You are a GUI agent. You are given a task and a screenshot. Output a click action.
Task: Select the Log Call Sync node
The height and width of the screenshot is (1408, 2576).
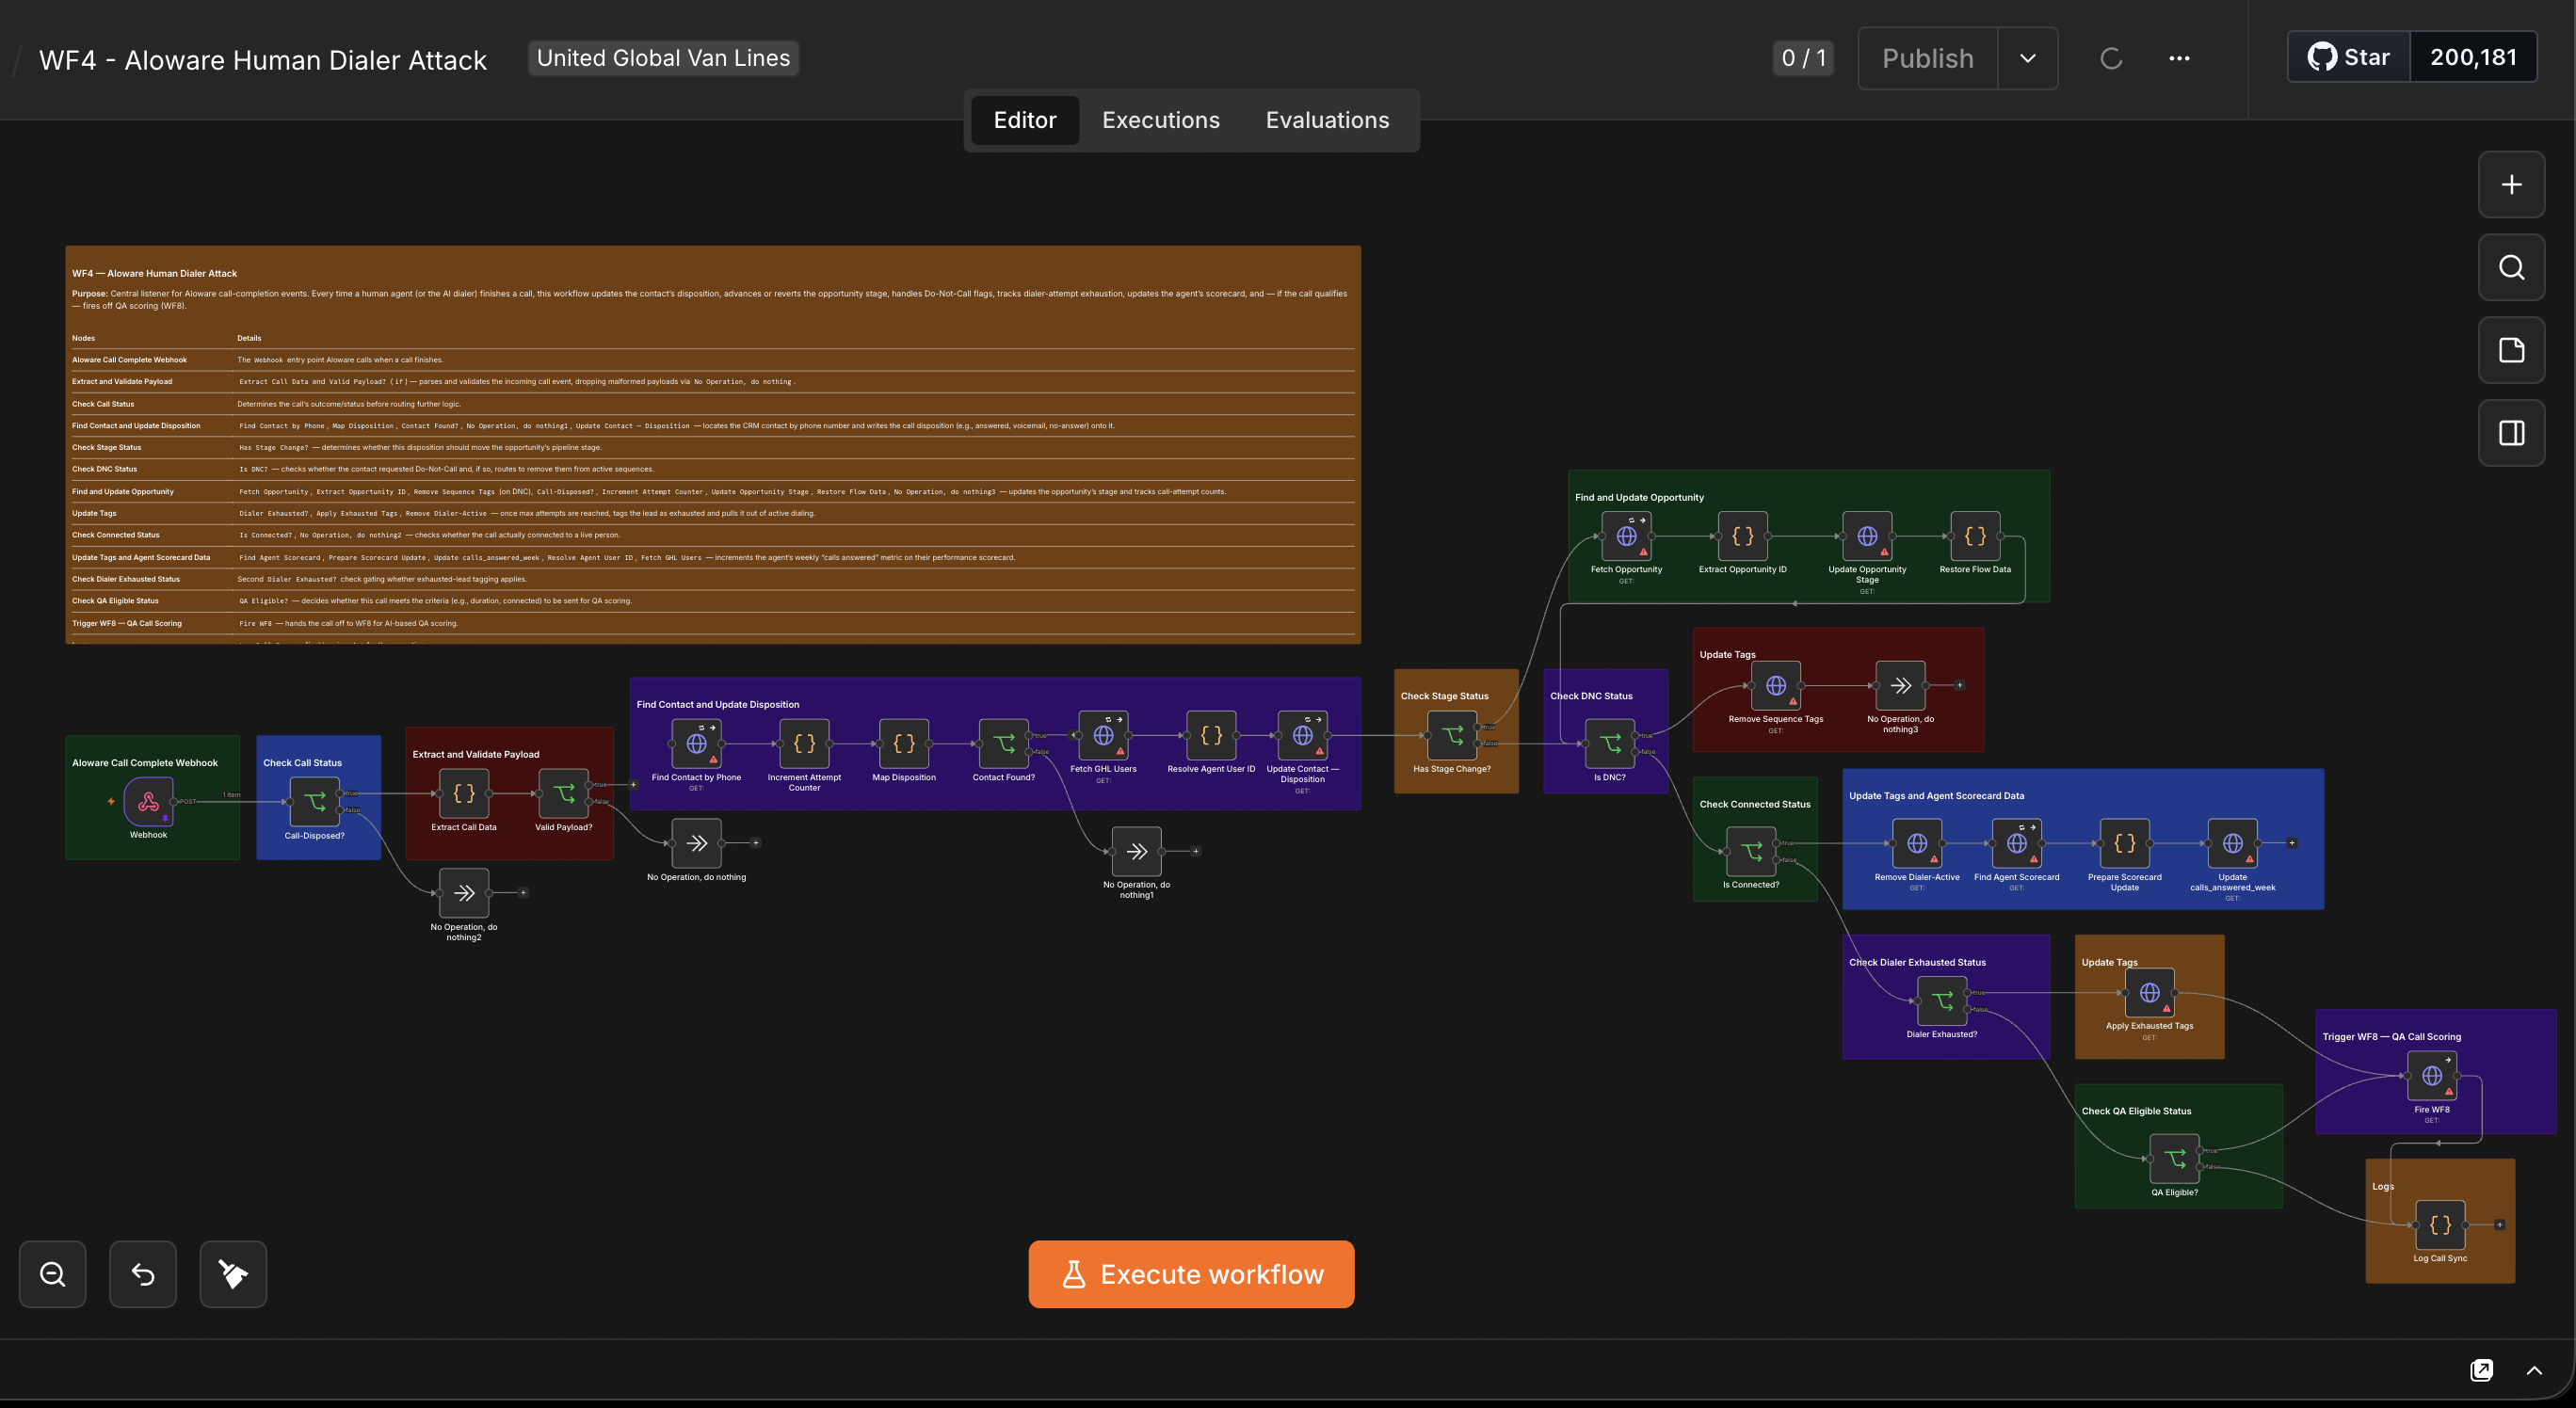tap(2440, 1225)
